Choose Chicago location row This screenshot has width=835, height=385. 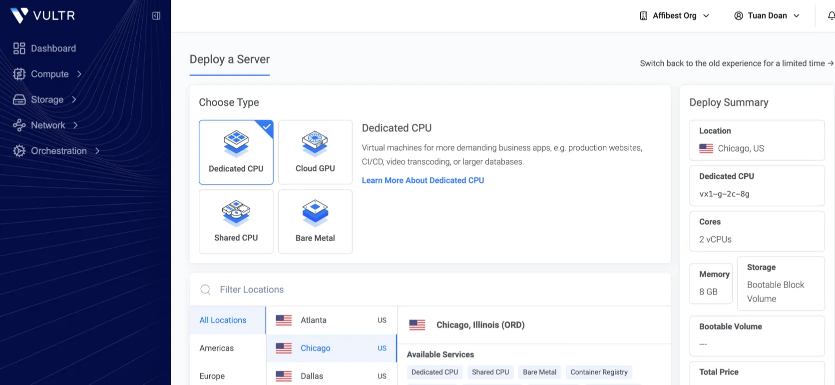pyautogui.click(x=332, y=348)
